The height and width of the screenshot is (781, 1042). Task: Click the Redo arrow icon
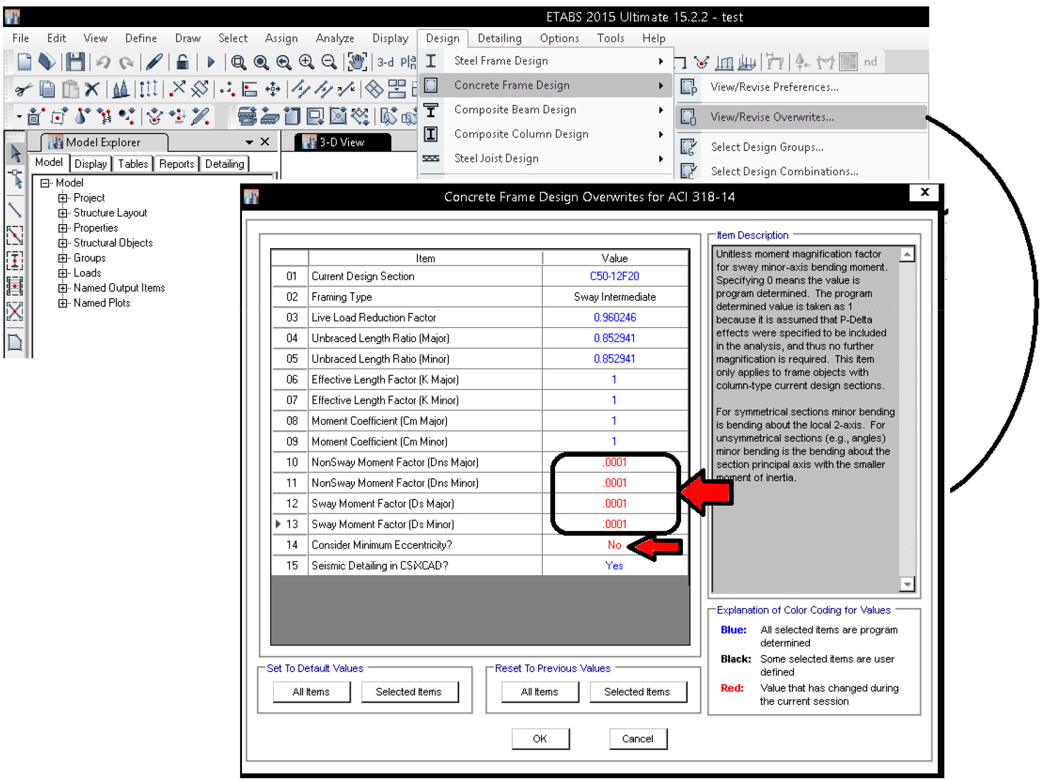tap(125, 62)
